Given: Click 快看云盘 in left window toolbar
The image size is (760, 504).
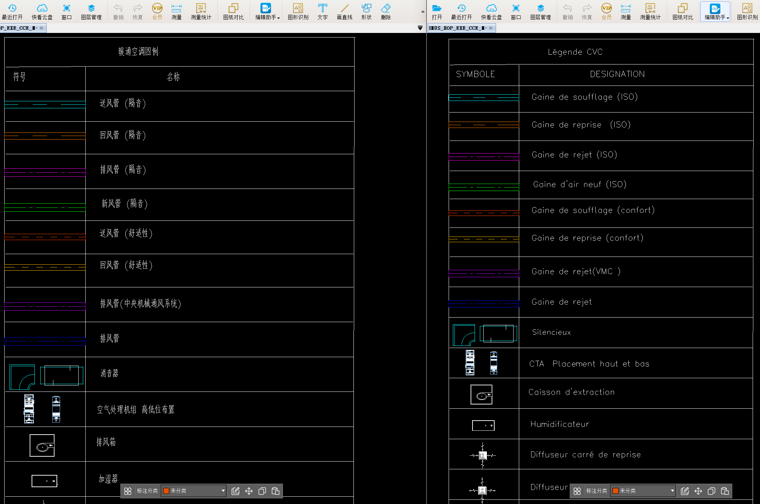Looking at the screenshot, I should [x=42, y=12].
